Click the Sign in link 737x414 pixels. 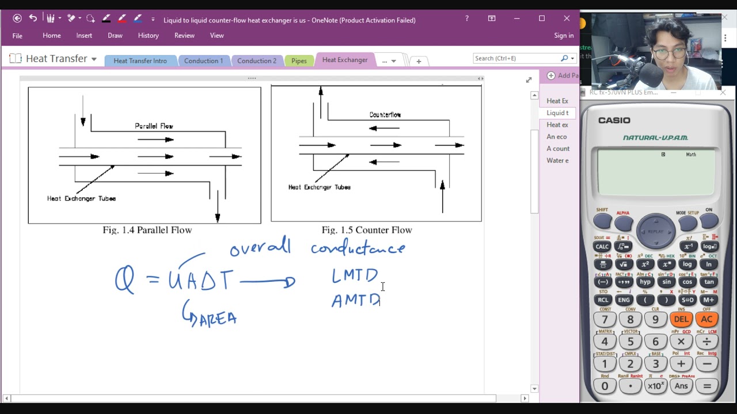[x=564, y=36]
